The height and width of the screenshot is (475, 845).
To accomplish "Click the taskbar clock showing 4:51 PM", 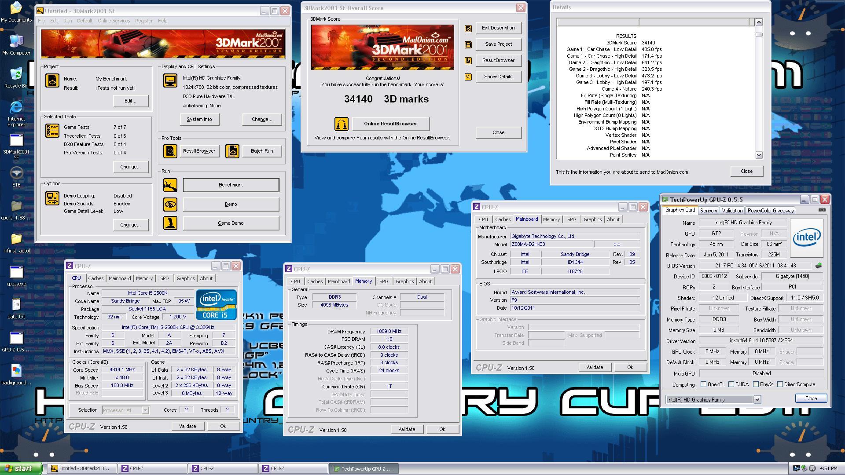I will [x=829, y=469].
